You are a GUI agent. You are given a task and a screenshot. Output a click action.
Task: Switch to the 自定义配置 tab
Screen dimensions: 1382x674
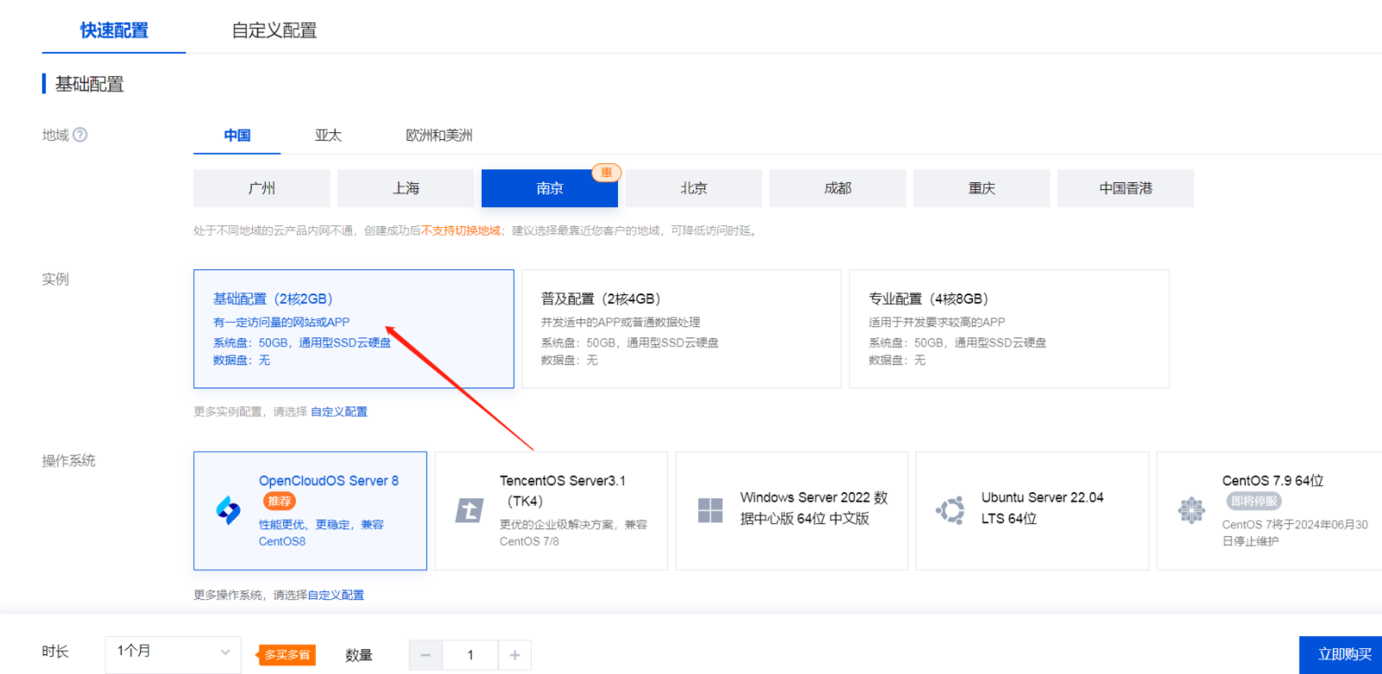click(x=275, y=30)
